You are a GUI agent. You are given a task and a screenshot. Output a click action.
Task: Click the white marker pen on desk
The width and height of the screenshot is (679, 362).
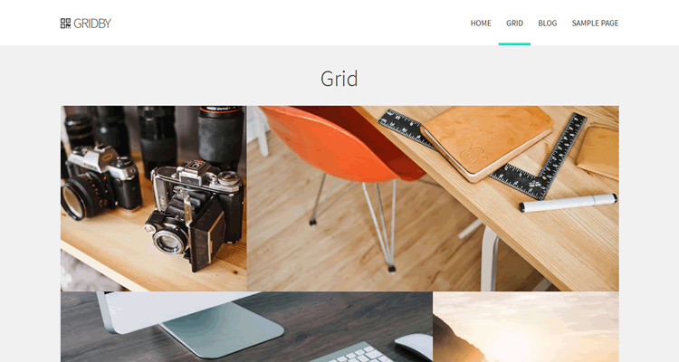[569, 203]
